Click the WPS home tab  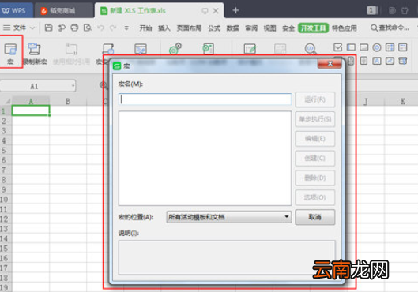click(x=17, y=10)
